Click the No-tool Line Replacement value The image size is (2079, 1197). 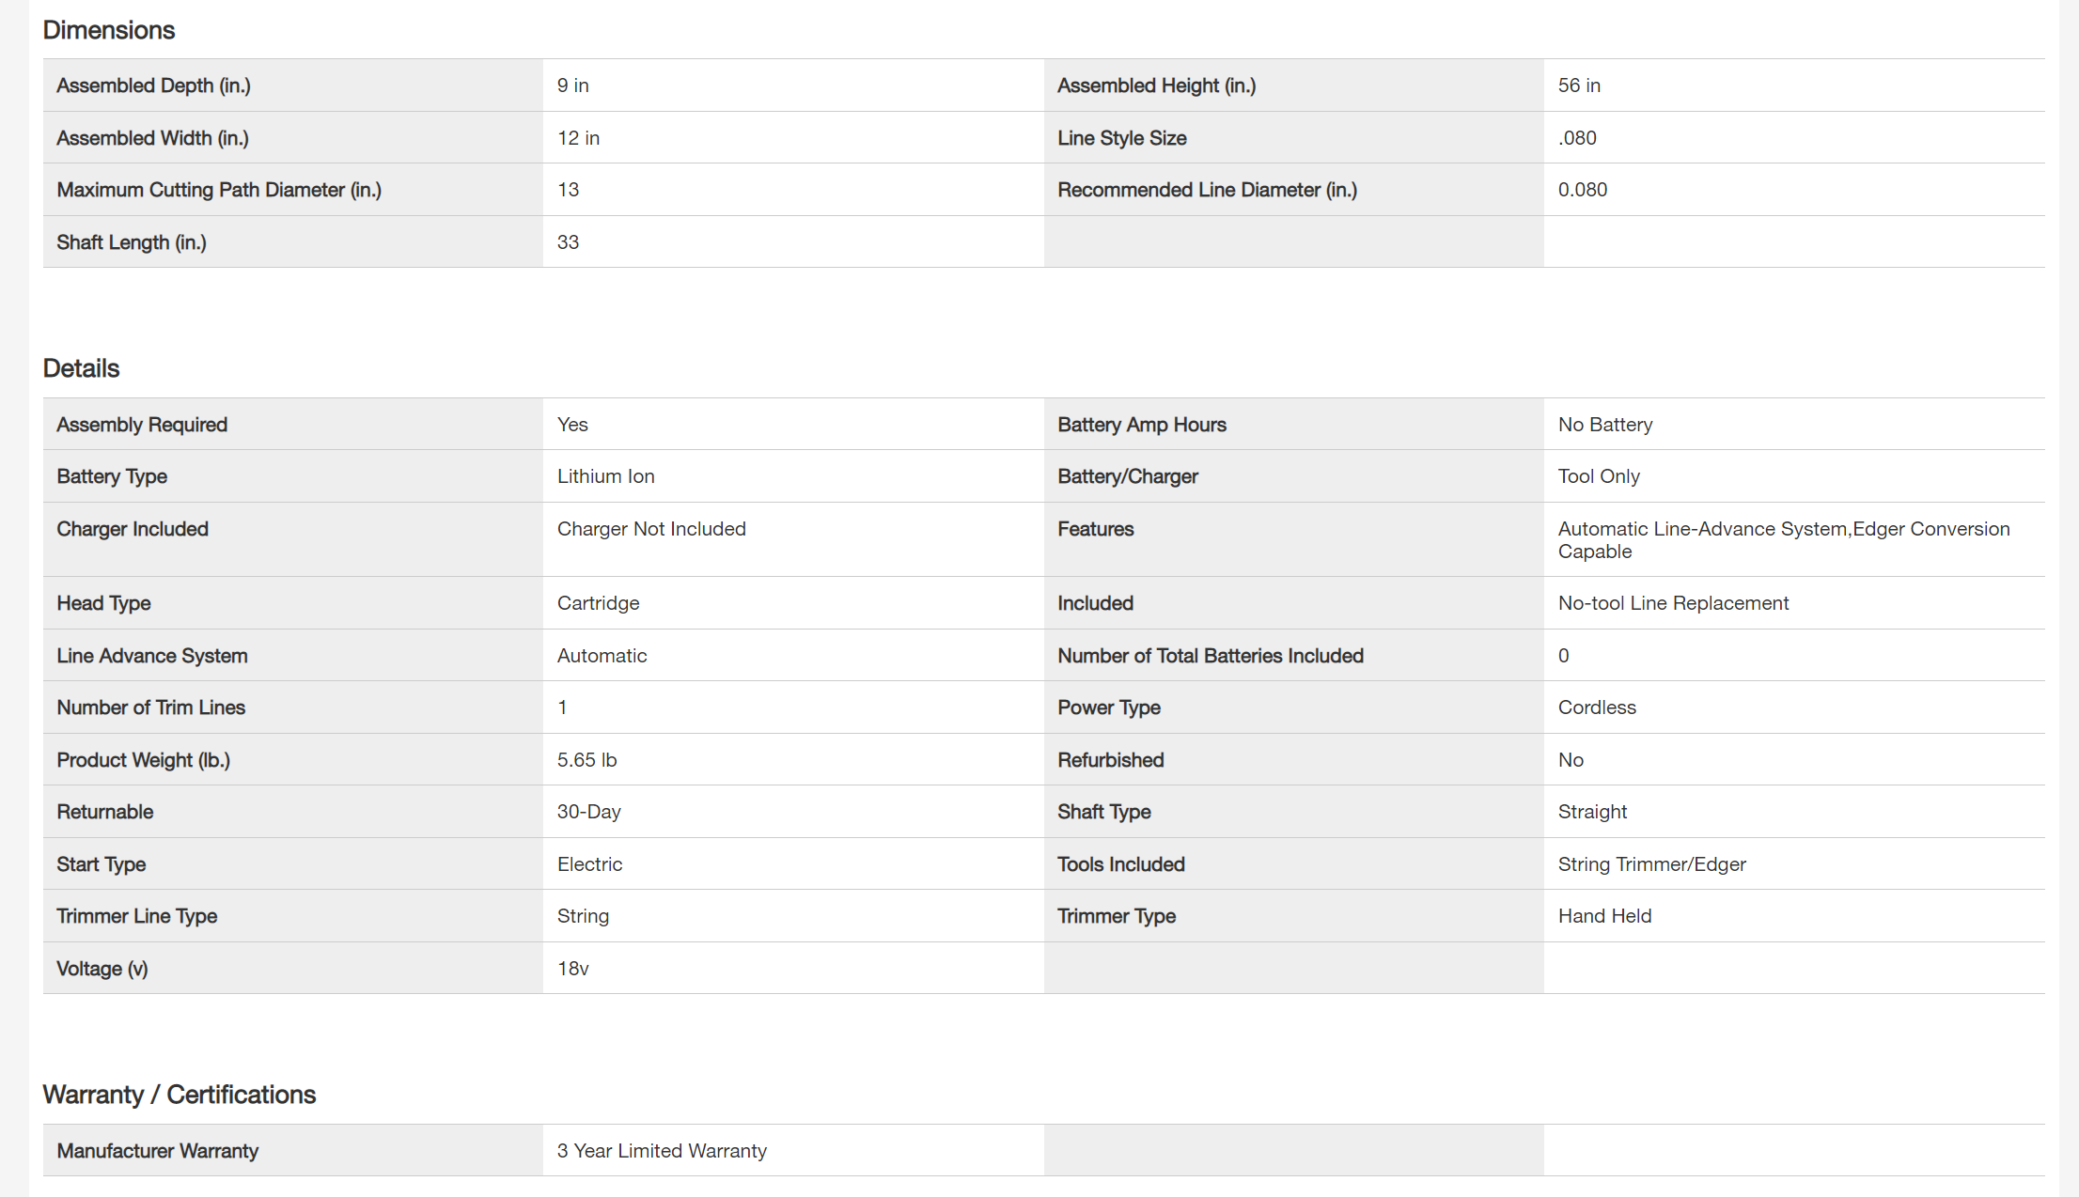[x=1672, y=603]
